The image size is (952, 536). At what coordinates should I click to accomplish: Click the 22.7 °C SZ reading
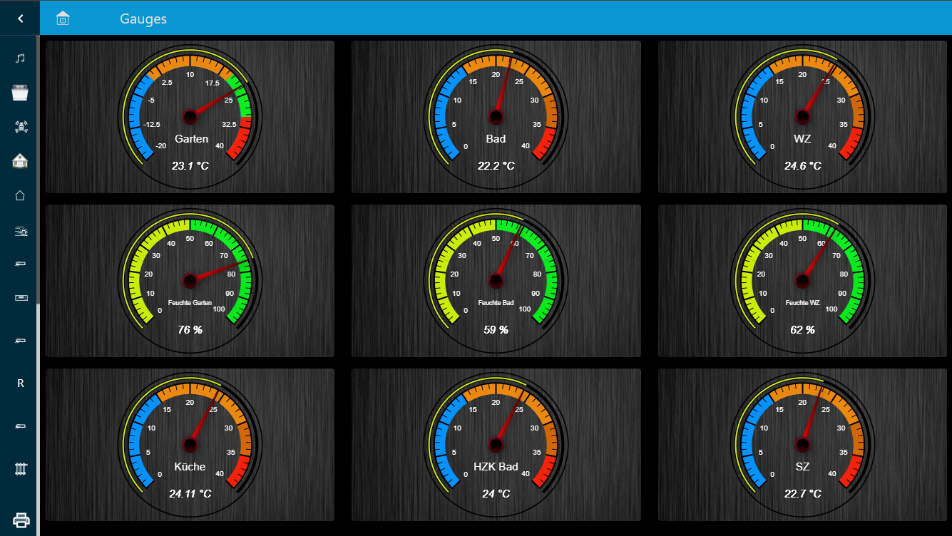click(x=803, y=494)
